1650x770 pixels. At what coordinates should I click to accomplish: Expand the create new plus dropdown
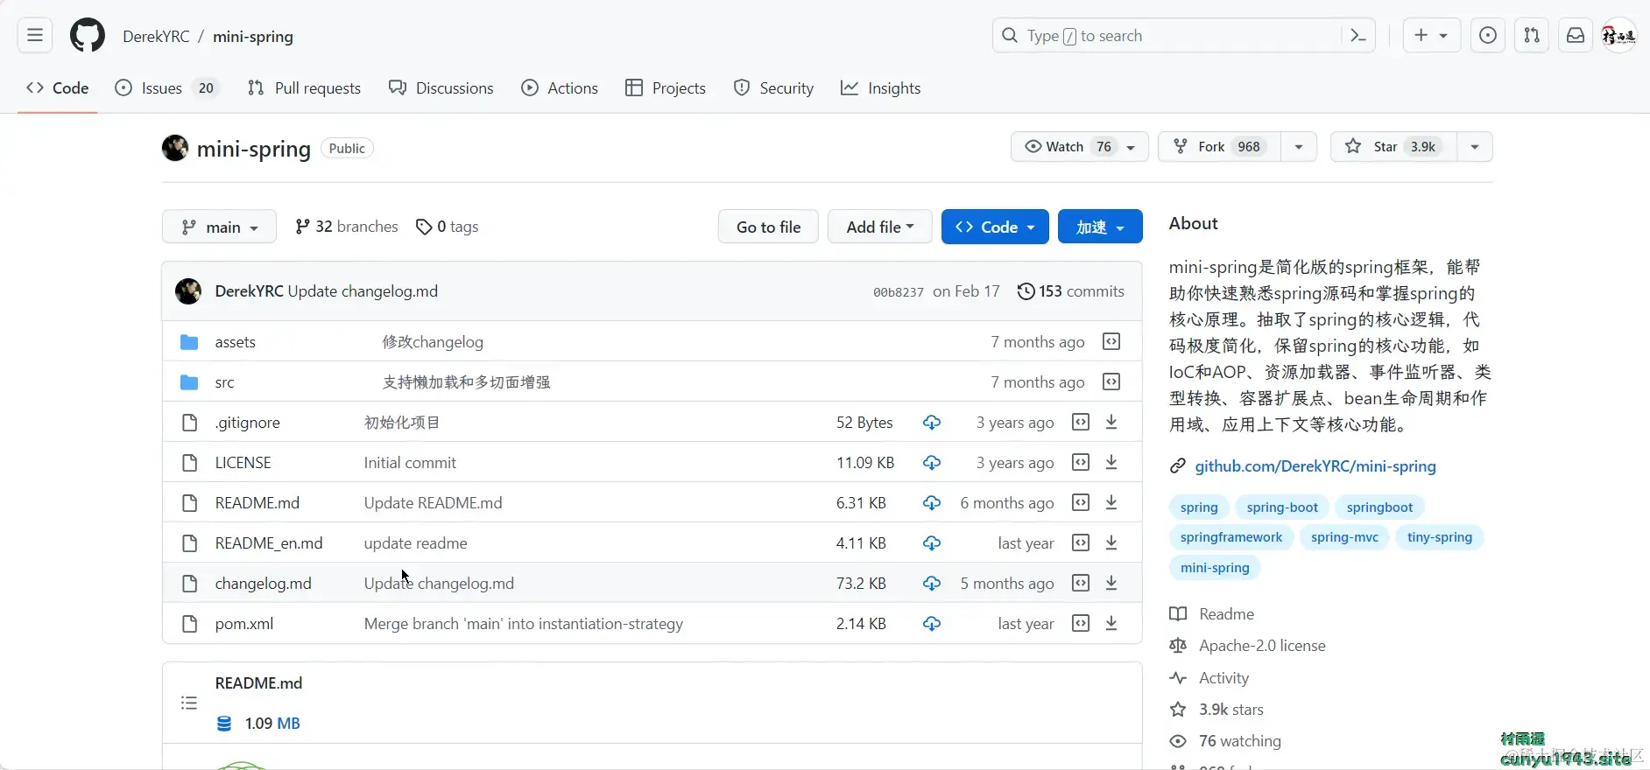coord(1431,36)
